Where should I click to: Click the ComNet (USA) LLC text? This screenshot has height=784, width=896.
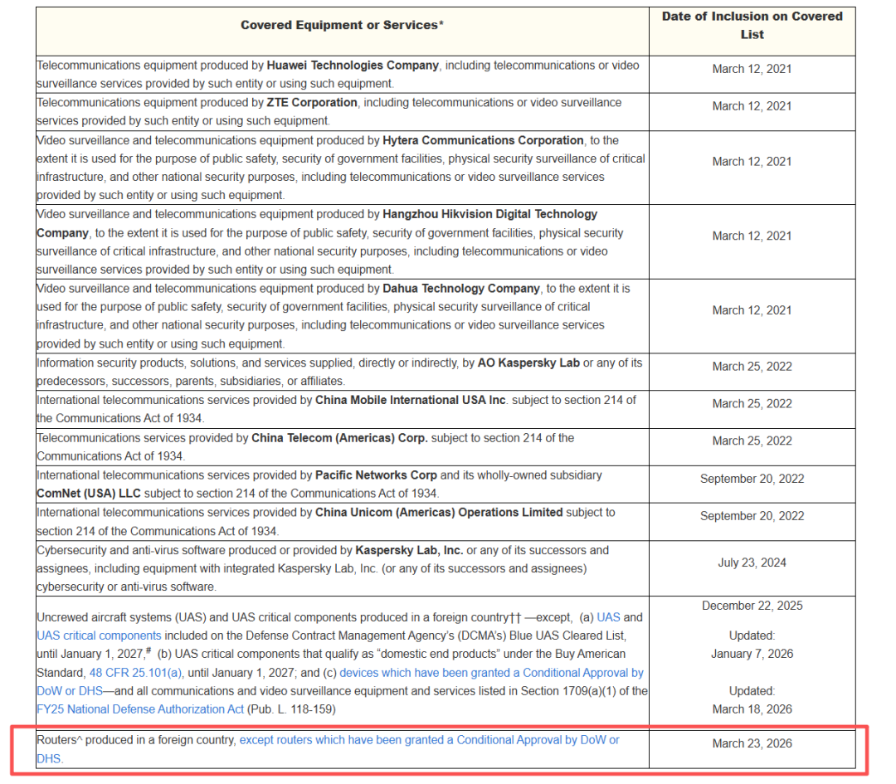[88, 494]
